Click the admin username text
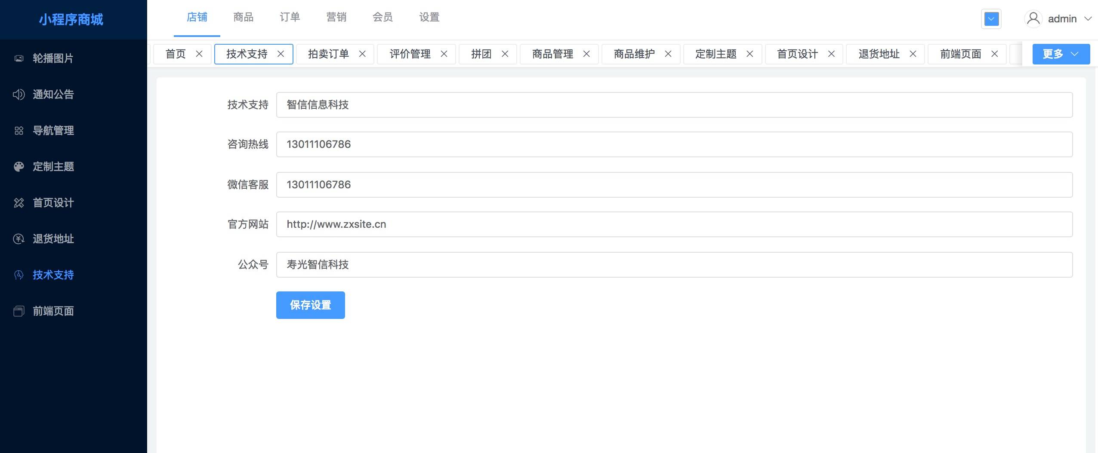Screen dimensions: 1098x453 [x=1062, y=19]
